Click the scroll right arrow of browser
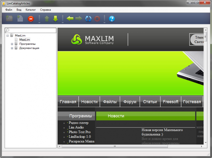The image size is (212, 158). [x=202, y=146]
